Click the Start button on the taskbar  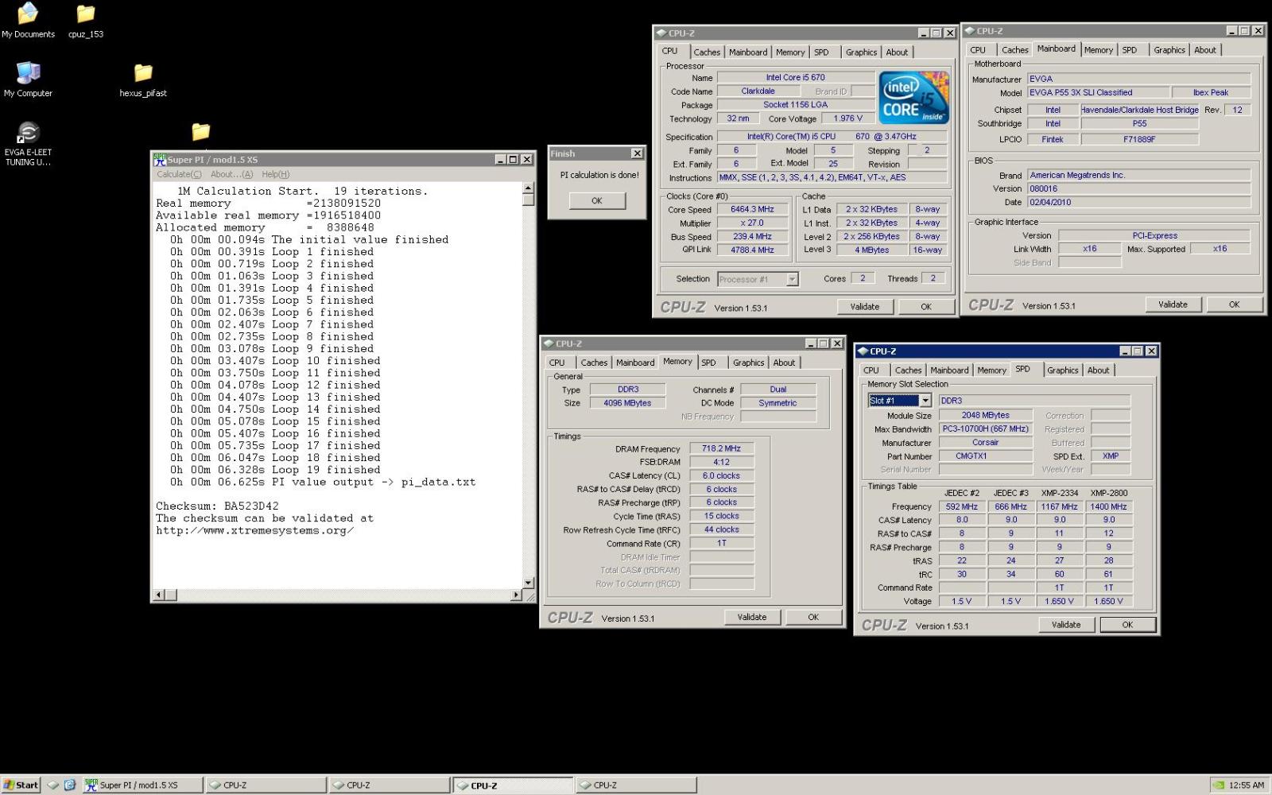pos(21,785)
